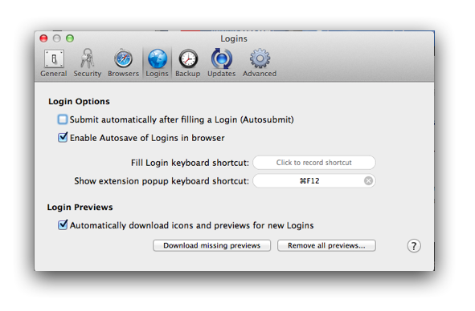Clear the ⌘F12 shortcut with x icon
This screenshot has width=475, height=311.
368,180
